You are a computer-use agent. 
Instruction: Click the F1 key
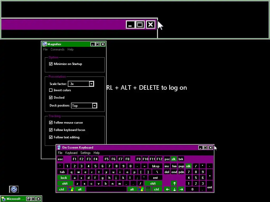coord(74,159)
